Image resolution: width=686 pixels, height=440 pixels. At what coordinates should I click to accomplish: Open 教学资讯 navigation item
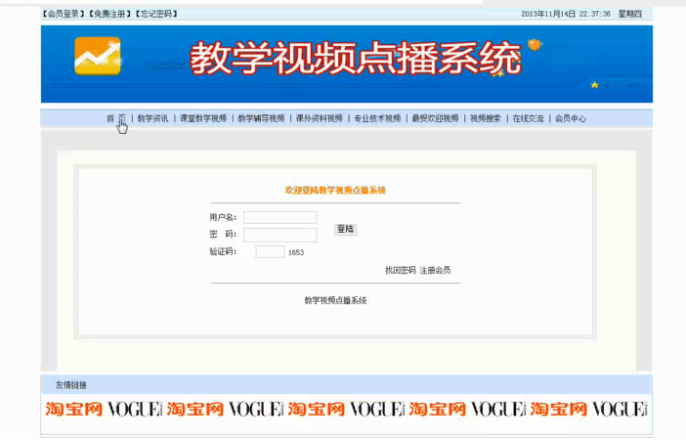click(x=152, y=118)
